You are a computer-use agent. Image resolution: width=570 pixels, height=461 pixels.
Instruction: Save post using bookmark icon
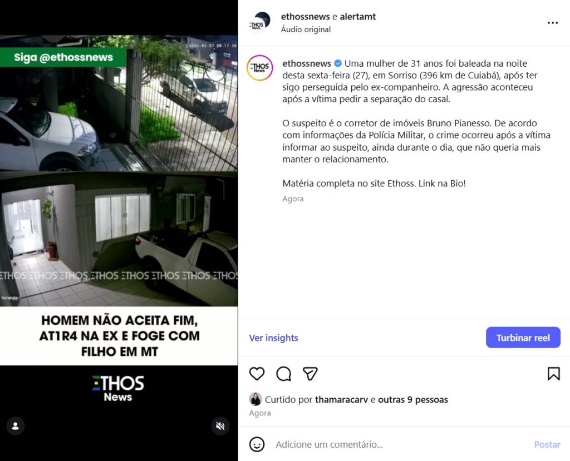click(x=554, y=374)
